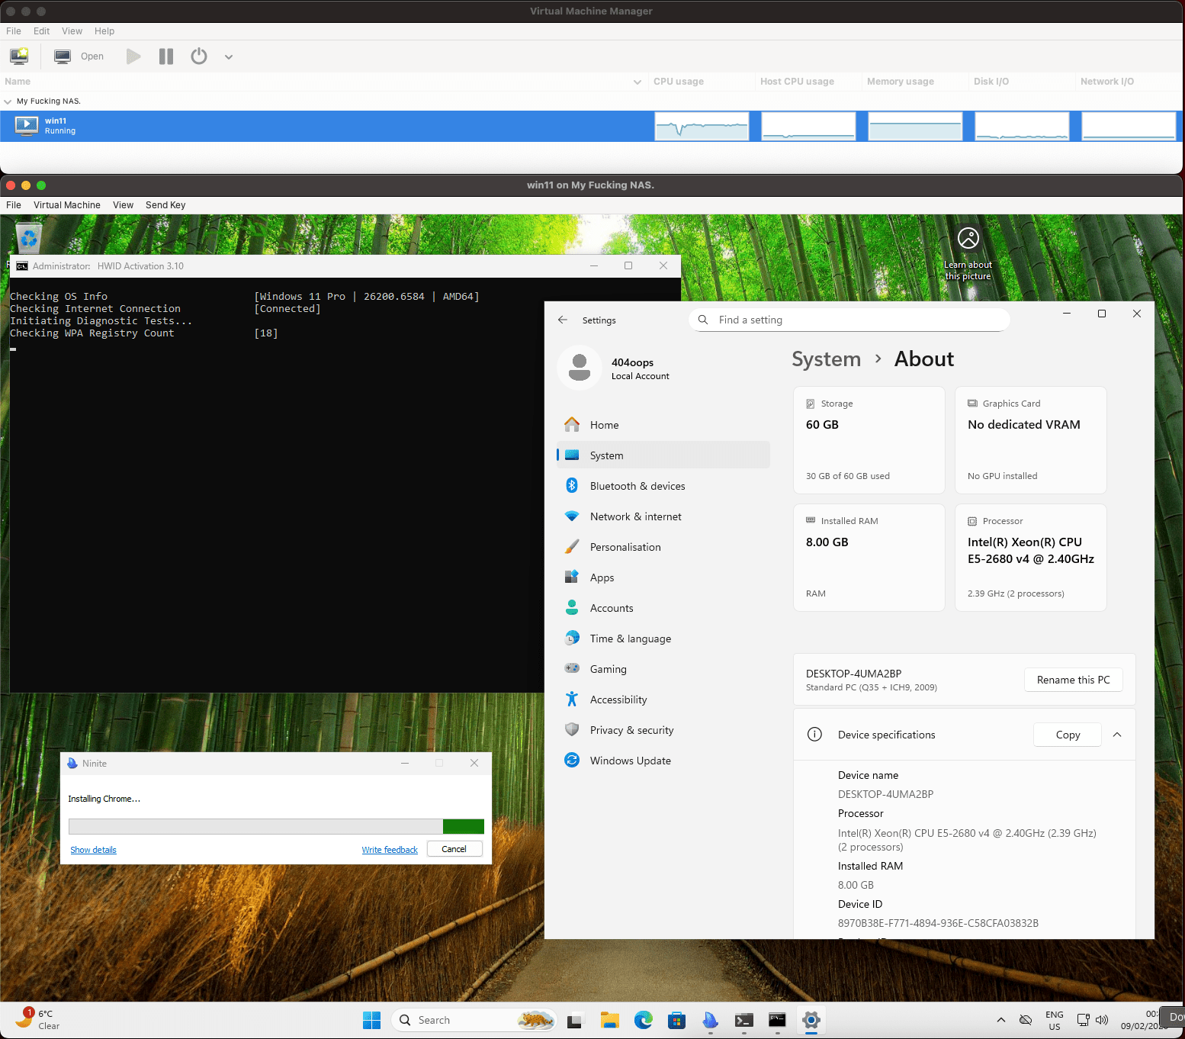The height and width of the screenshot is (1039, 1185).
Task: Collapse the My Fucking NAS connection group
Action: pyautogui.click(x=8, y=101)
